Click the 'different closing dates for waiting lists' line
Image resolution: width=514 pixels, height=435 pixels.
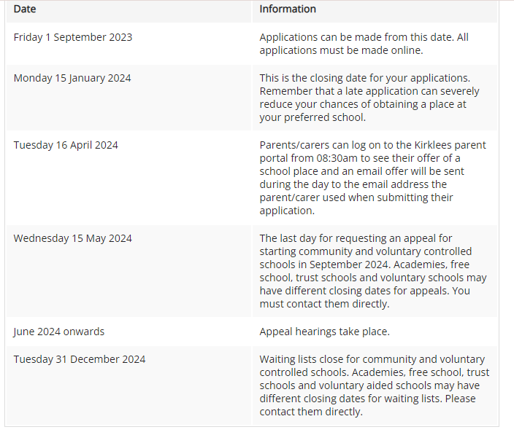pyautogui.click(x=367, y=399)
